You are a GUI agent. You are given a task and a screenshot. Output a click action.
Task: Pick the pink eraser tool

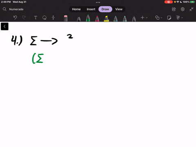(x=66, y=18)
